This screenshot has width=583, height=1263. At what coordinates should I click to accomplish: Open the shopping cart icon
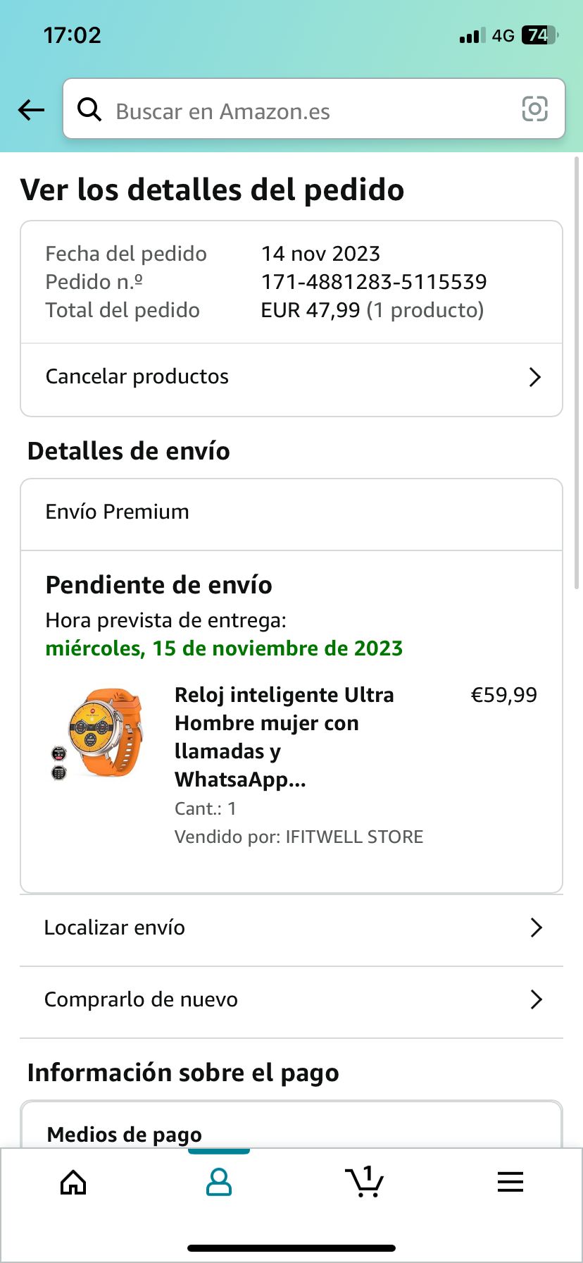[364, 1183]
